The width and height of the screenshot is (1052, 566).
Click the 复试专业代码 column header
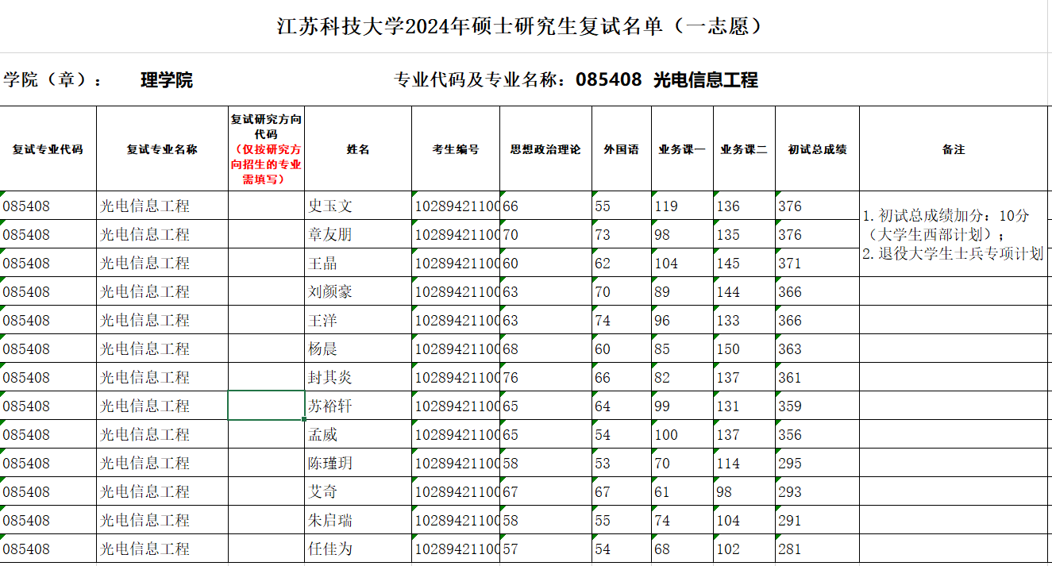[x=48, y=149]
